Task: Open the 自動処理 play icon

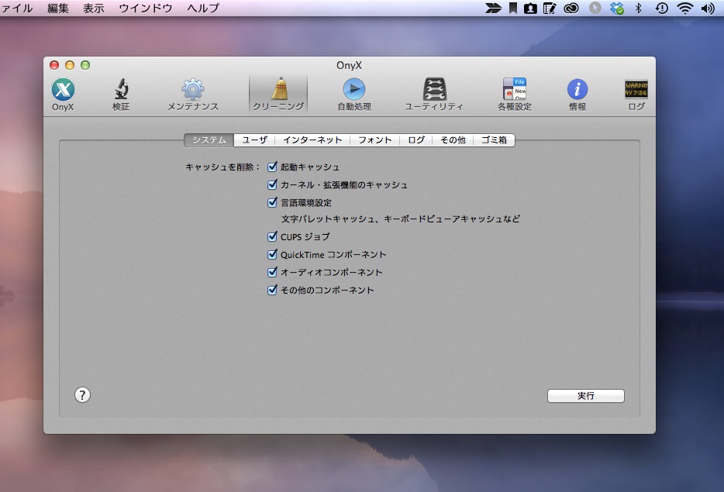Action: (354, 95)
